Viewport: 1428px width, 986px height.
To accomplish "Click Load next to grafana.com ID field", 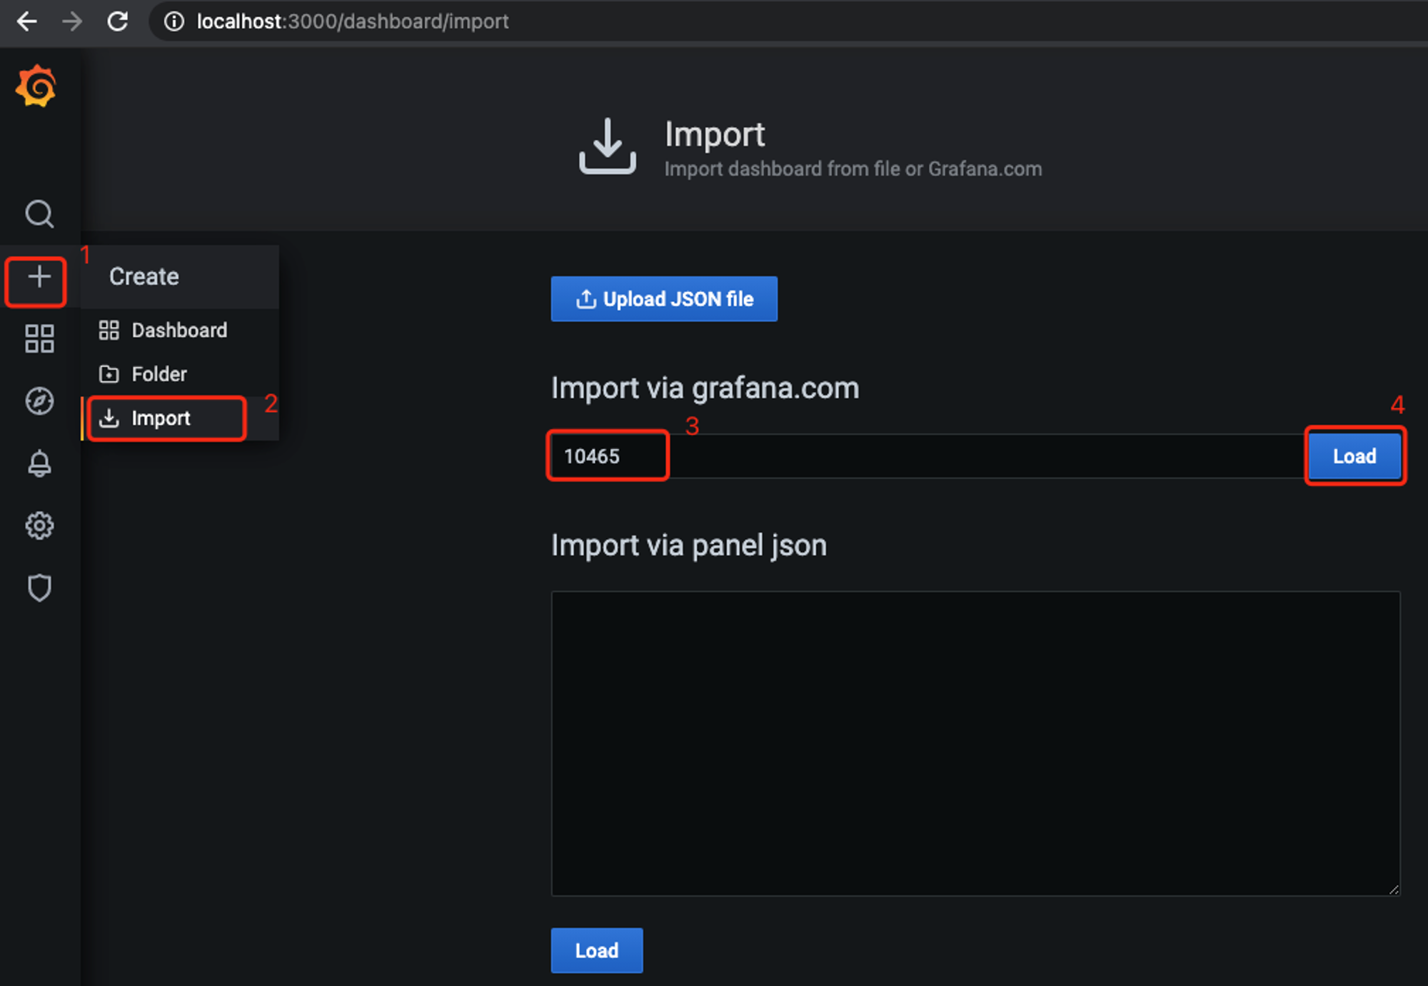I will 1354,456.
